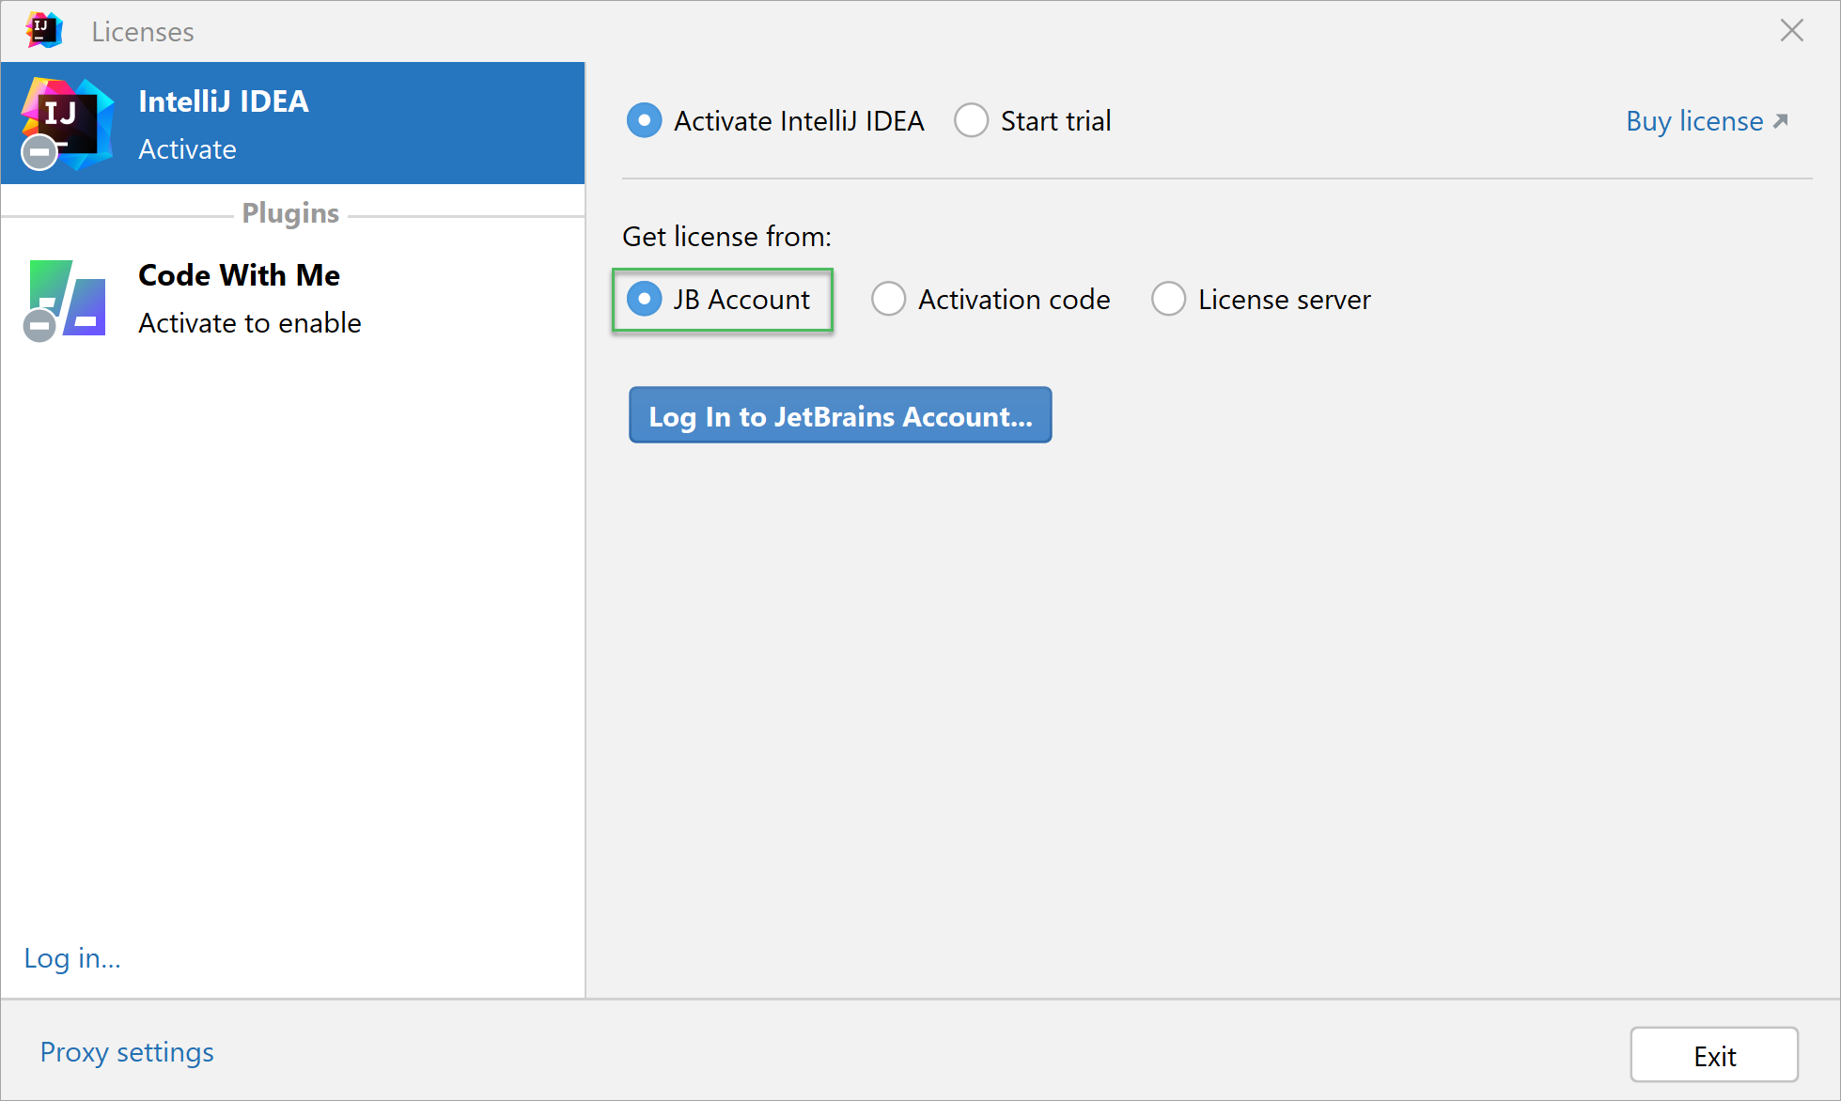Image resolution: width=1841 pixels, height=1101 pixels.
Task: Click the gray badge on the Code With Me icon
Action: tap(39, 326)
